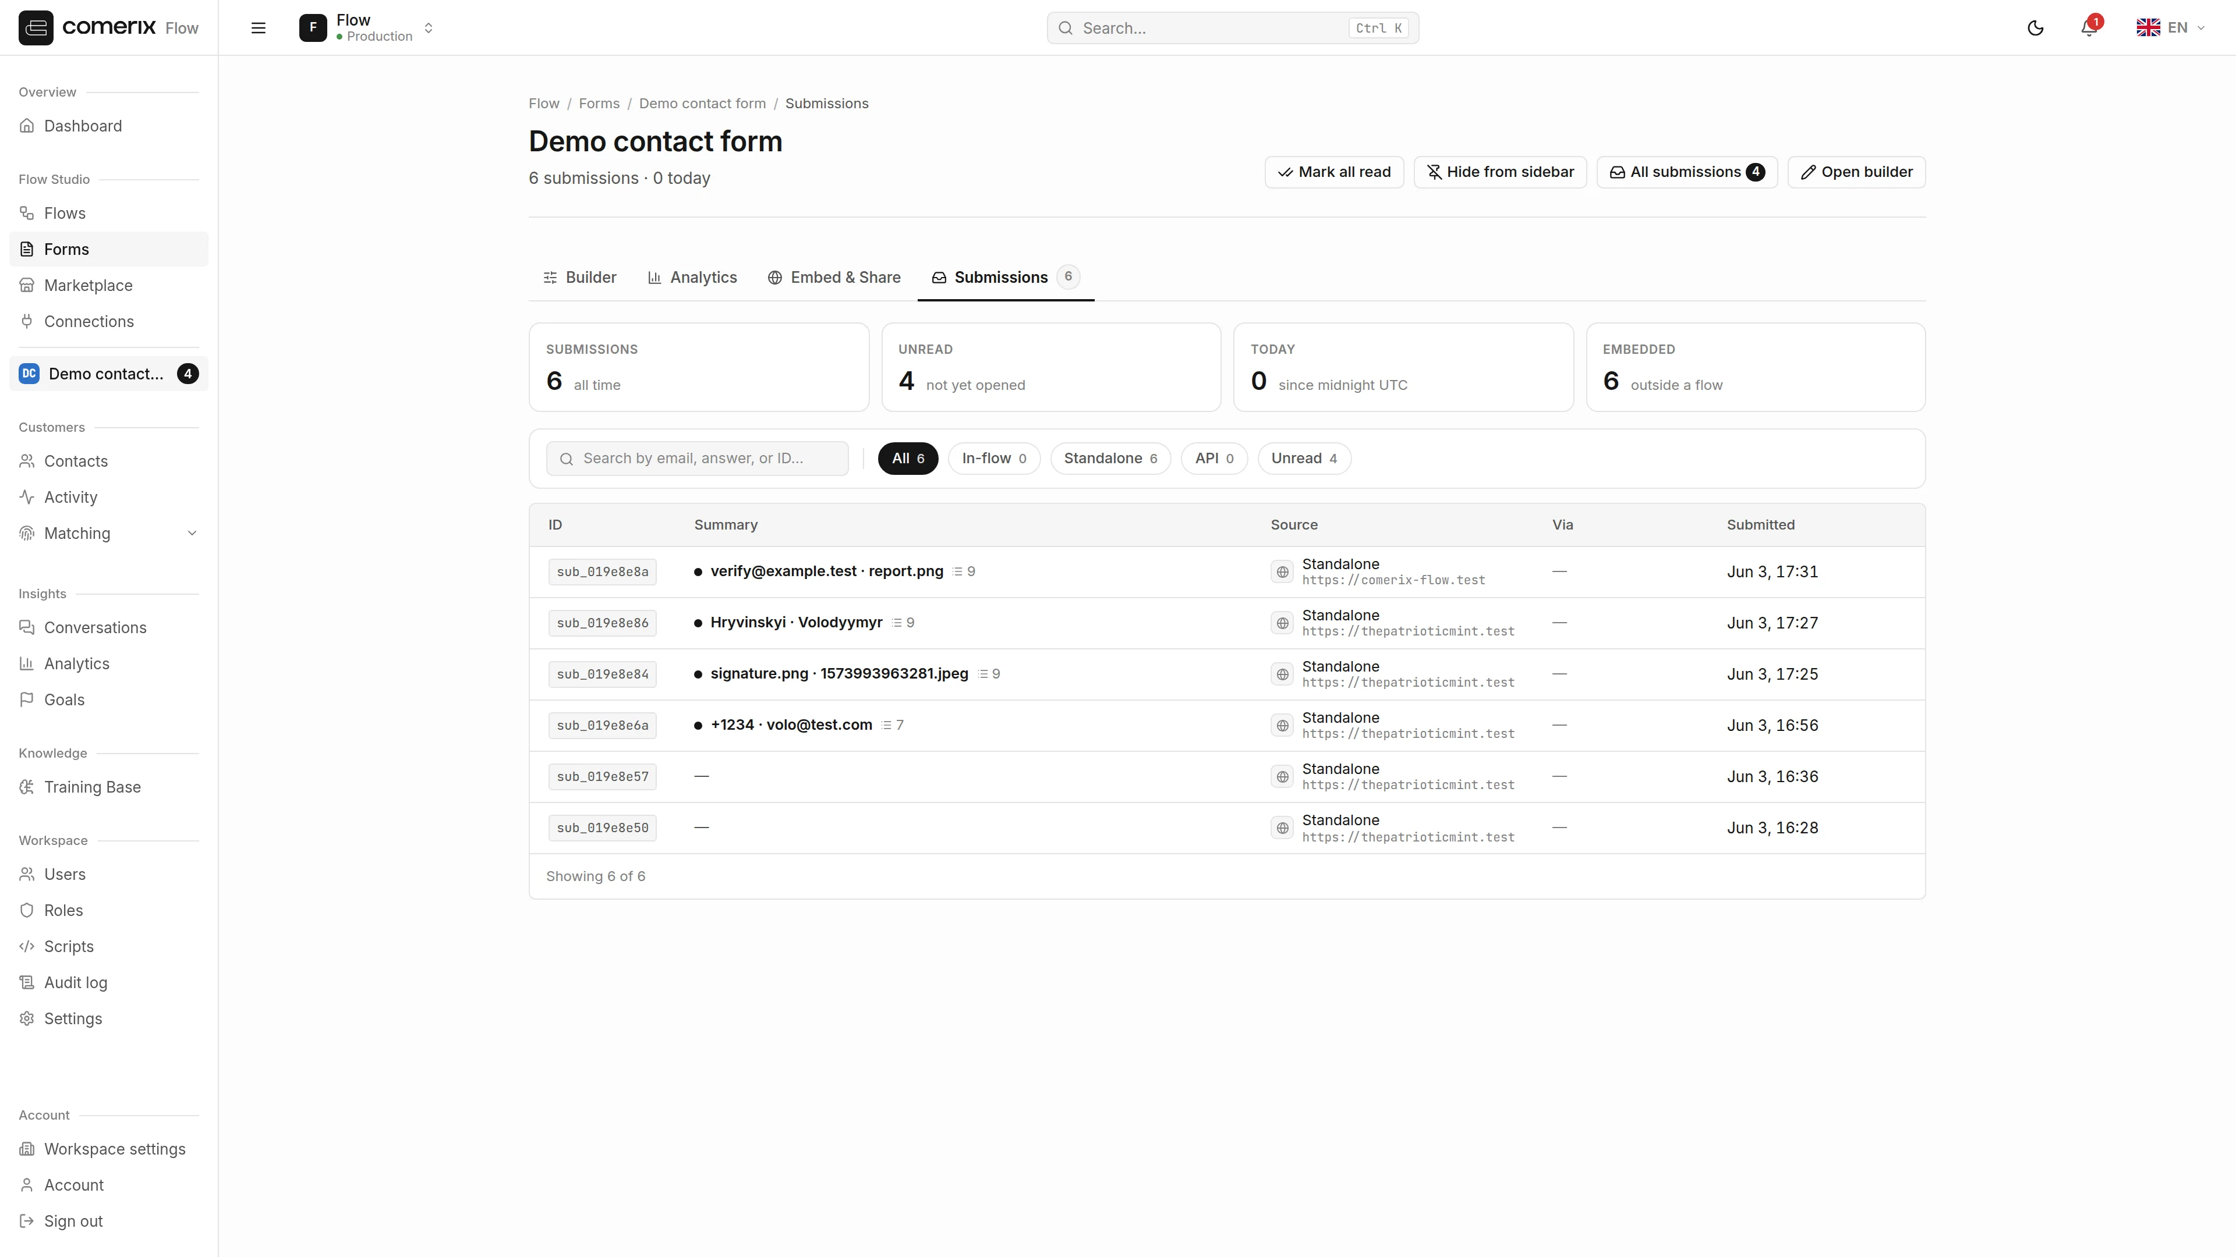Image resolution: width=2236 pixels, height=1257 pixels.
Task: Open the Flow Production workspace switcher
Action: [367, 28]
